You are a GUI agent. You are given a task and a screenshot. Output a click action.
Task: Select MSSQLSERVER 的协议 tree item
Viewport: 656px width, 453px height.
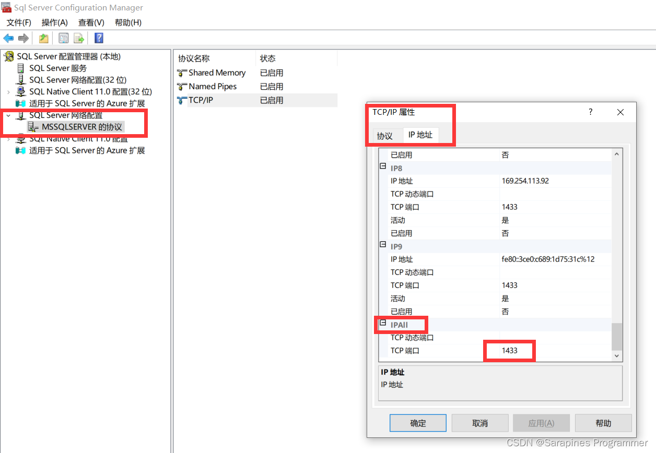coord(82,127)
